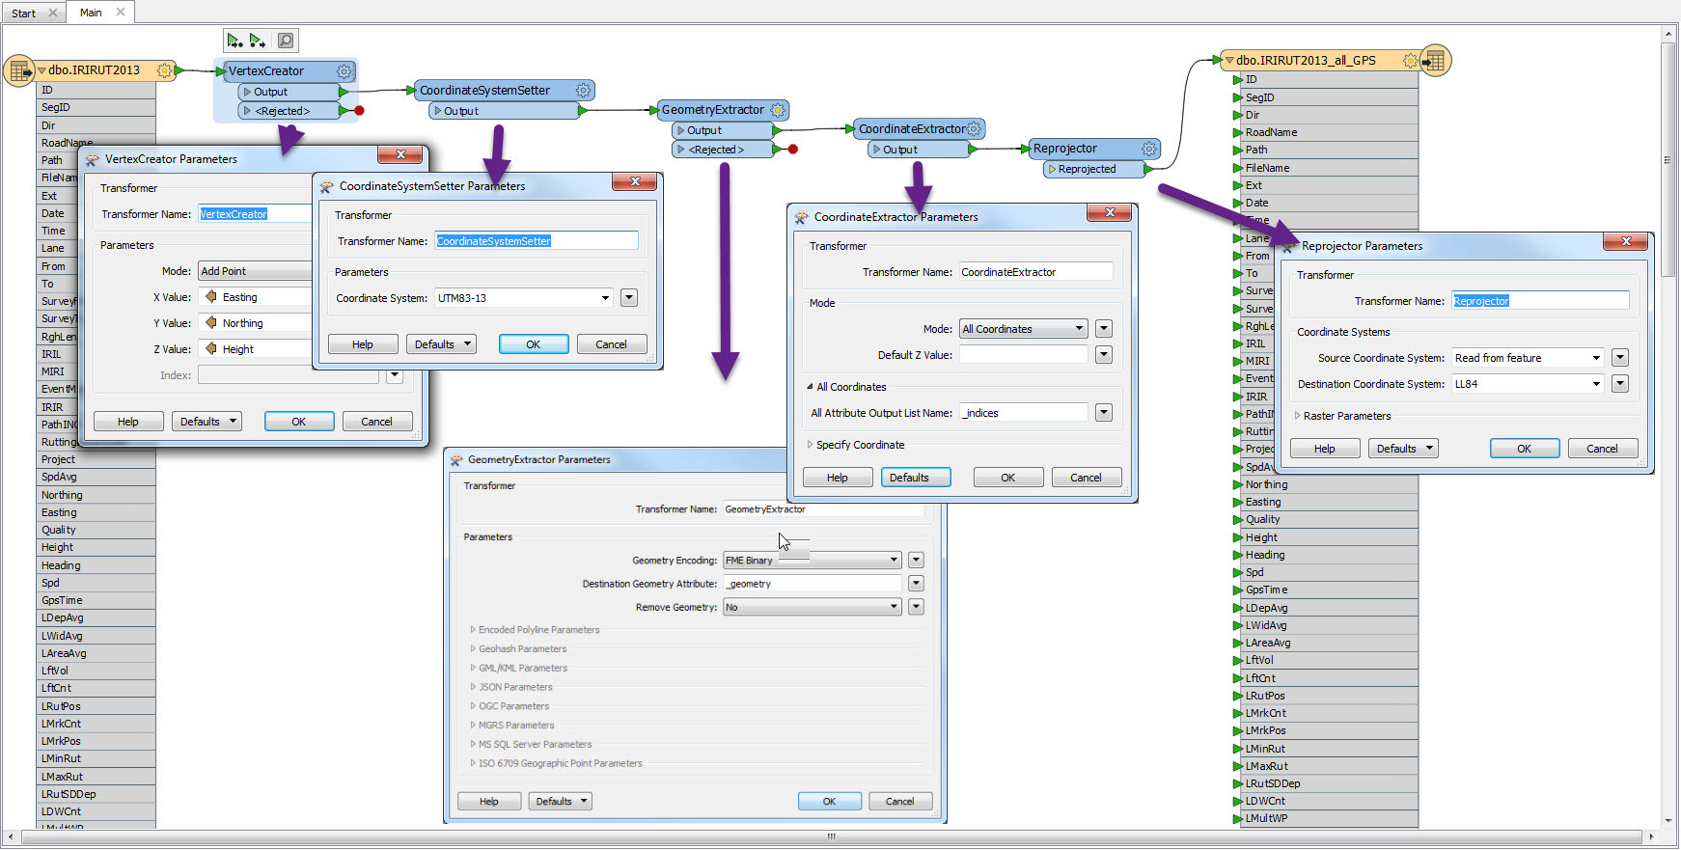Open the Coordinate System UTM83-13 dropdown
Viewport: 1681px width, 850px height.
coord(605,298)
